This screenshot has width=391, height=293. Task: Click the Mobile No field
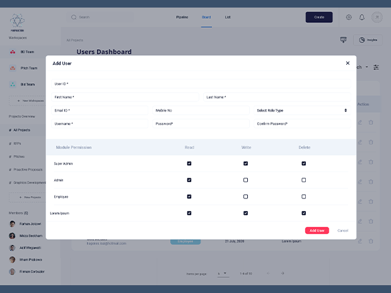201,110
